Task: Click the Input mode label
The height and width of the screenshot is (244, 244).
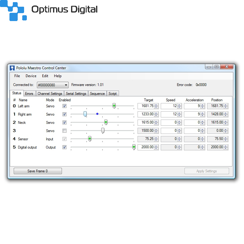Action: (x=50, y=139)
